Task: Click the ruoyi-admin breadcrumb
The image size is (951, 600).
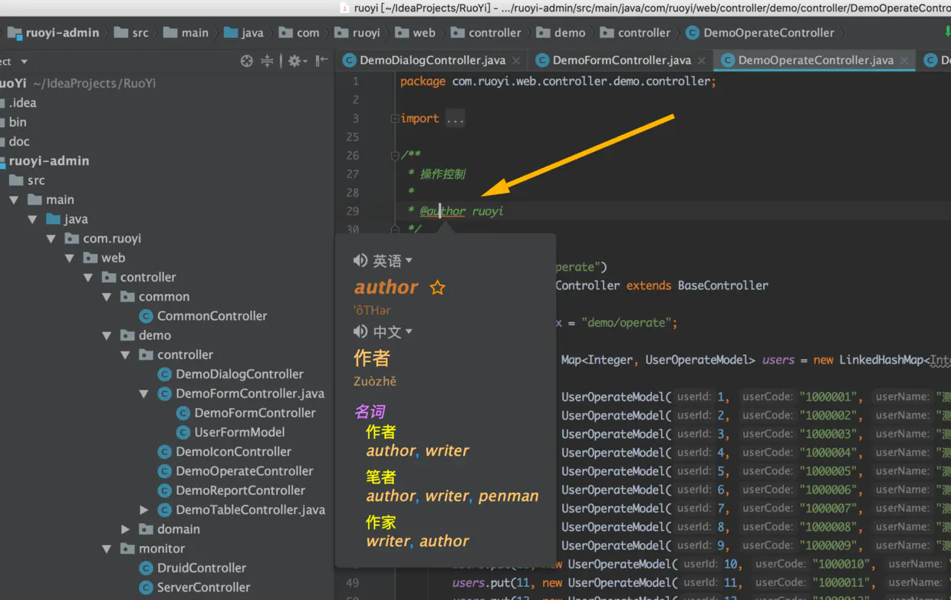Action: 62,33
